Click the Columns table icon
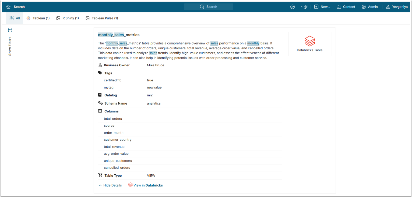 click(x=100, y=111)
